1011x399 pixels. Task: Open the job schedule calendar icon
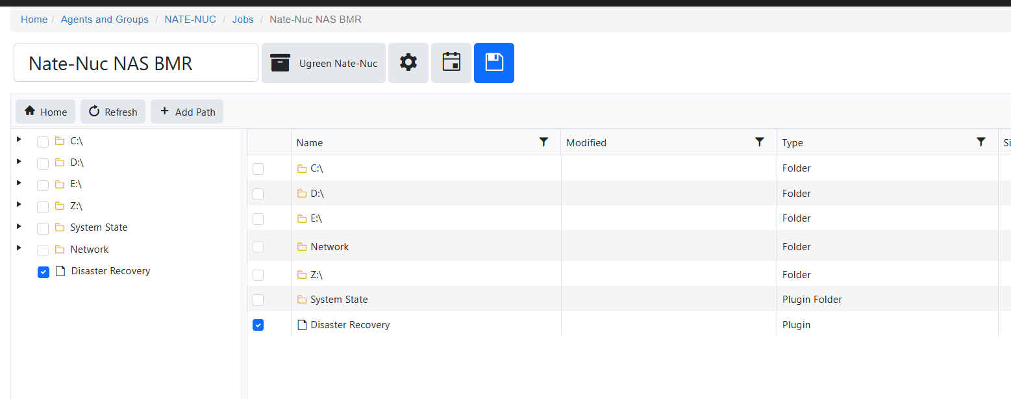(451, 63)
